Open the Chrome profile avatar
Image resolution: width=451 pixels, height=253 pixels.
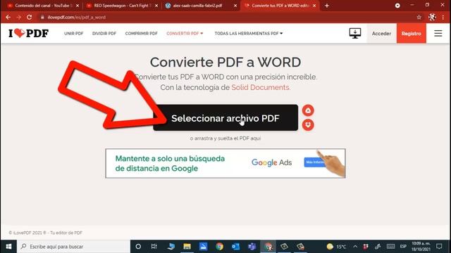click(432, 17)
